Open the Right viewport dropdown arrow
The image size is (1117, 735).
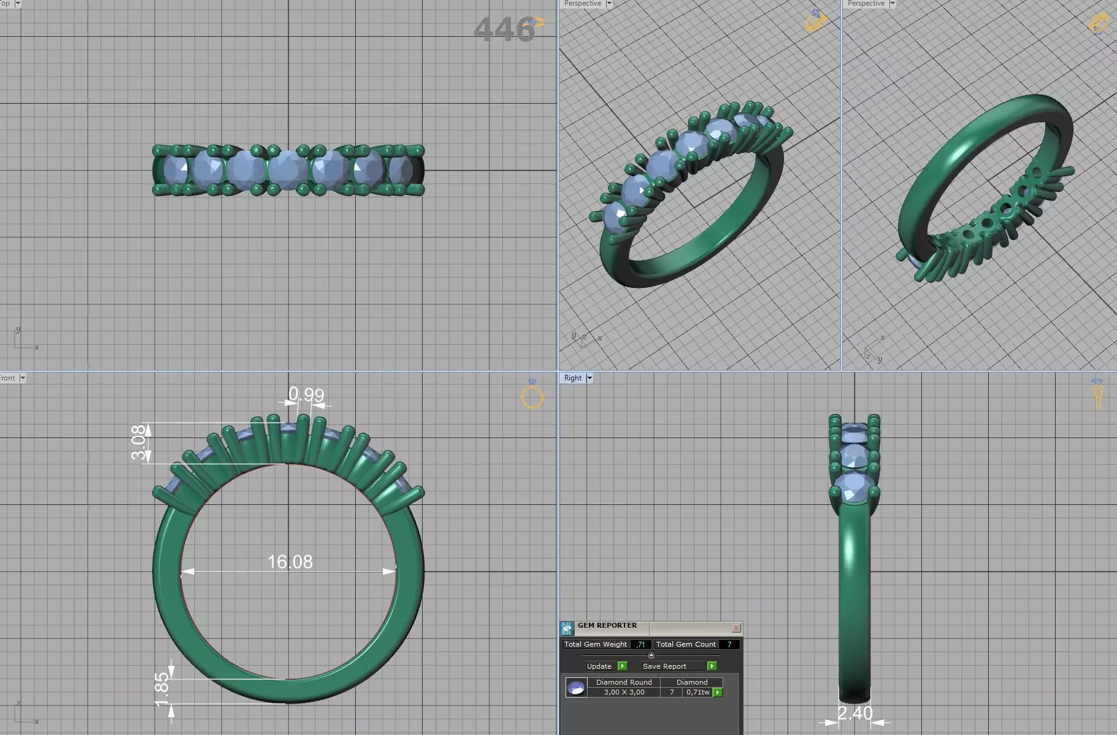pos(589,378)
